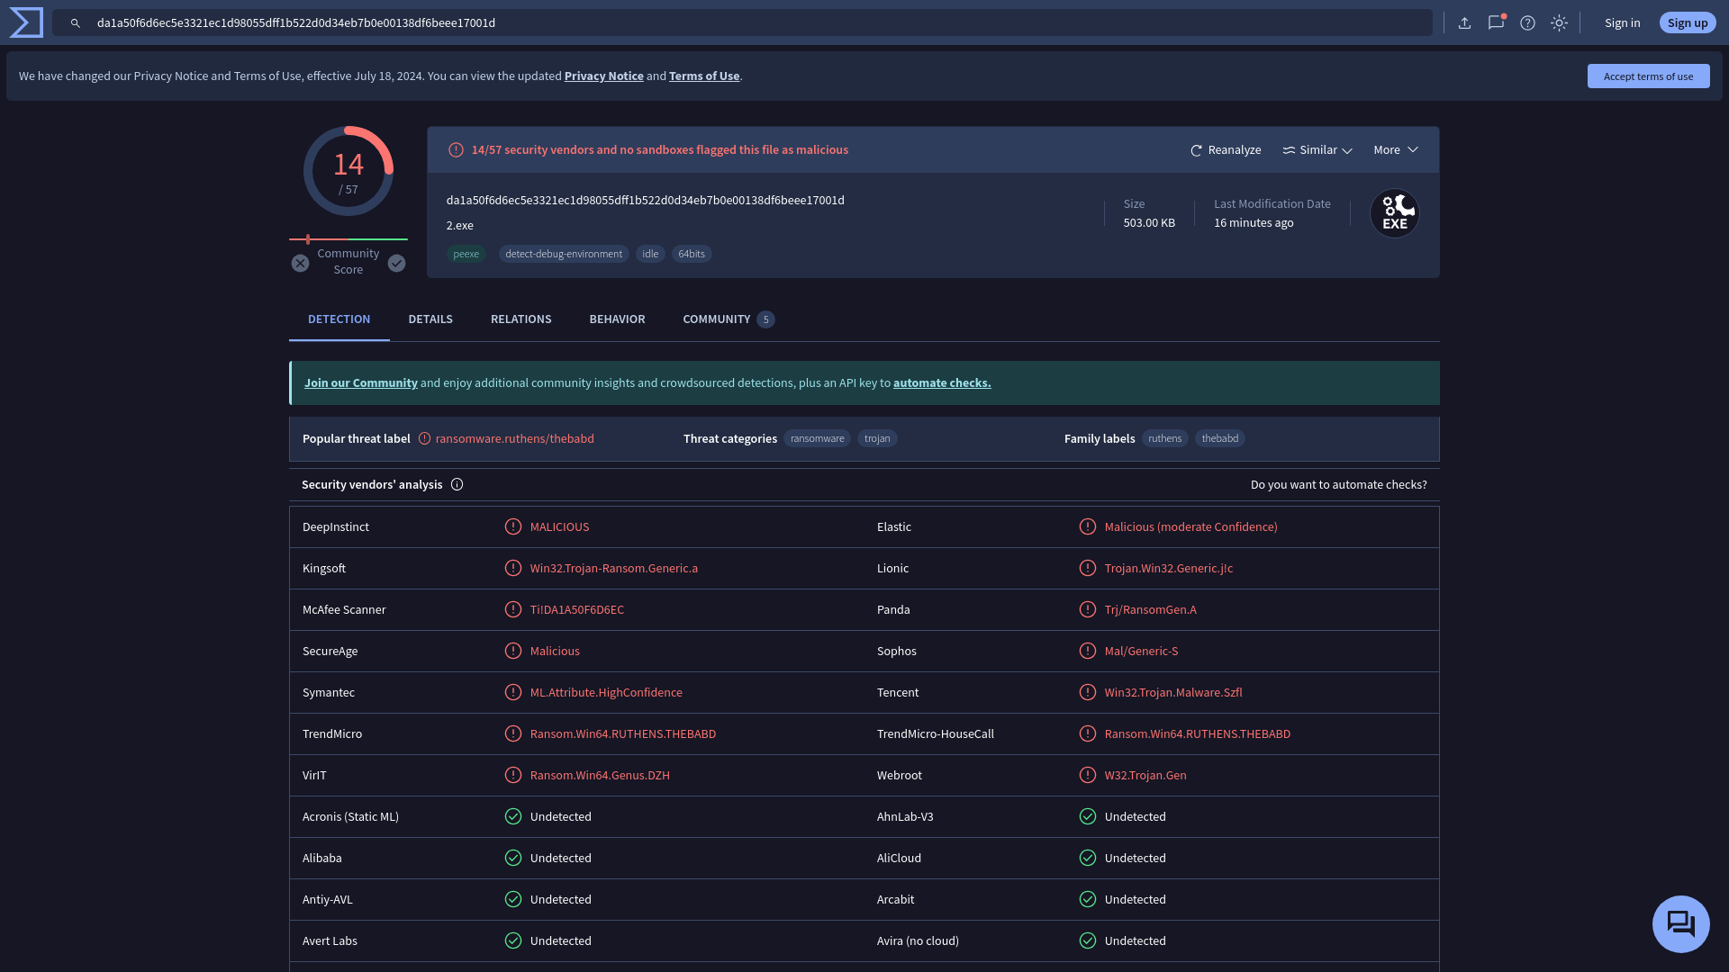
Task: Click the alert icon in Sophos row
Action: pos(1088,652)
